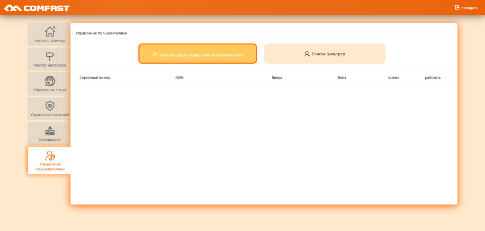Image resolution: width=485 pixels, height=231 pixels.
Task: Click the работать column header
Action: (432, 77)
